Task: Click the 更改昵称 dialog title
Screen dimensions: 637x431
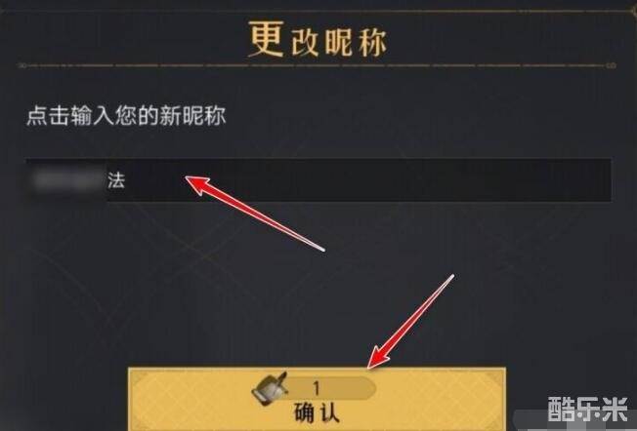Action: click(318, 40)
